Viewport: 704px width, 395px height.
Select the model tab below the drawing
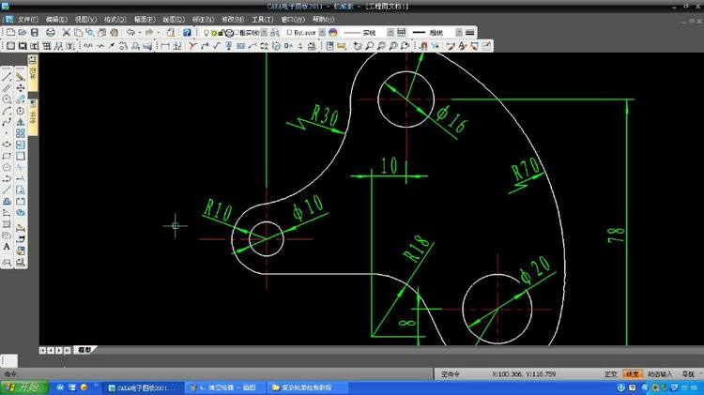(84, 350)
